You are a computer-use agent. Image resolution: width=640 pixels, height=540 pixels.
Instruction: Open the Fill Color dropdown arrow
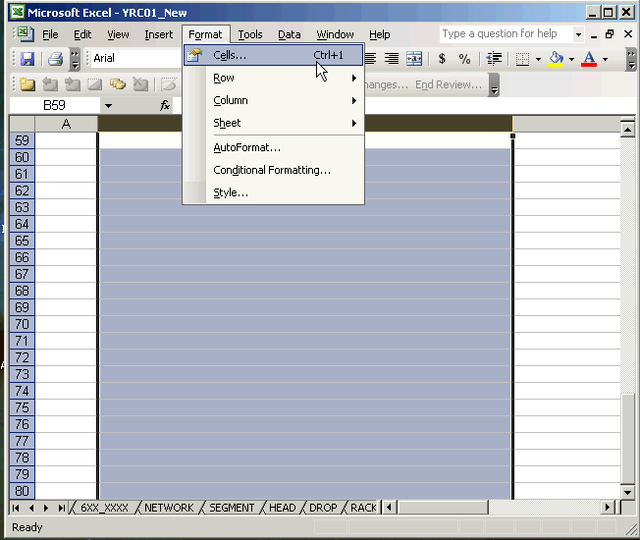click(571, 59)
